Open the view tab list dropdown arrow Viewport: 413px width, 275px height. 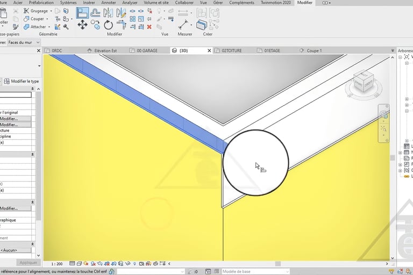(393, 50)
